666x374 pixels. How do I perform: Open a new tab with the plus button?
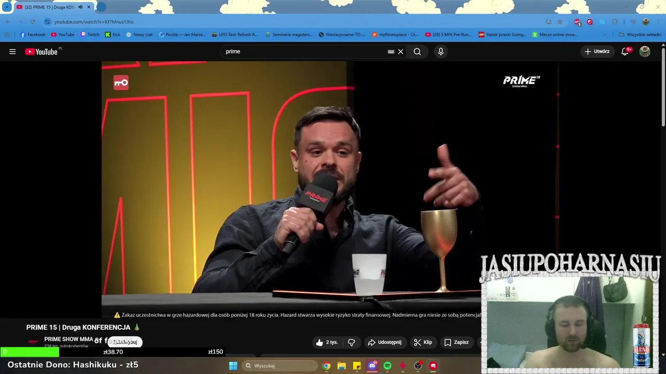tap(101, 7)
